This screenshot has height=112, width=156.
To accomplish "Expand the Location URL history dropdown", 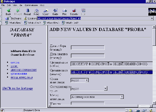I will pyautogui.click(x=152, y=18).
